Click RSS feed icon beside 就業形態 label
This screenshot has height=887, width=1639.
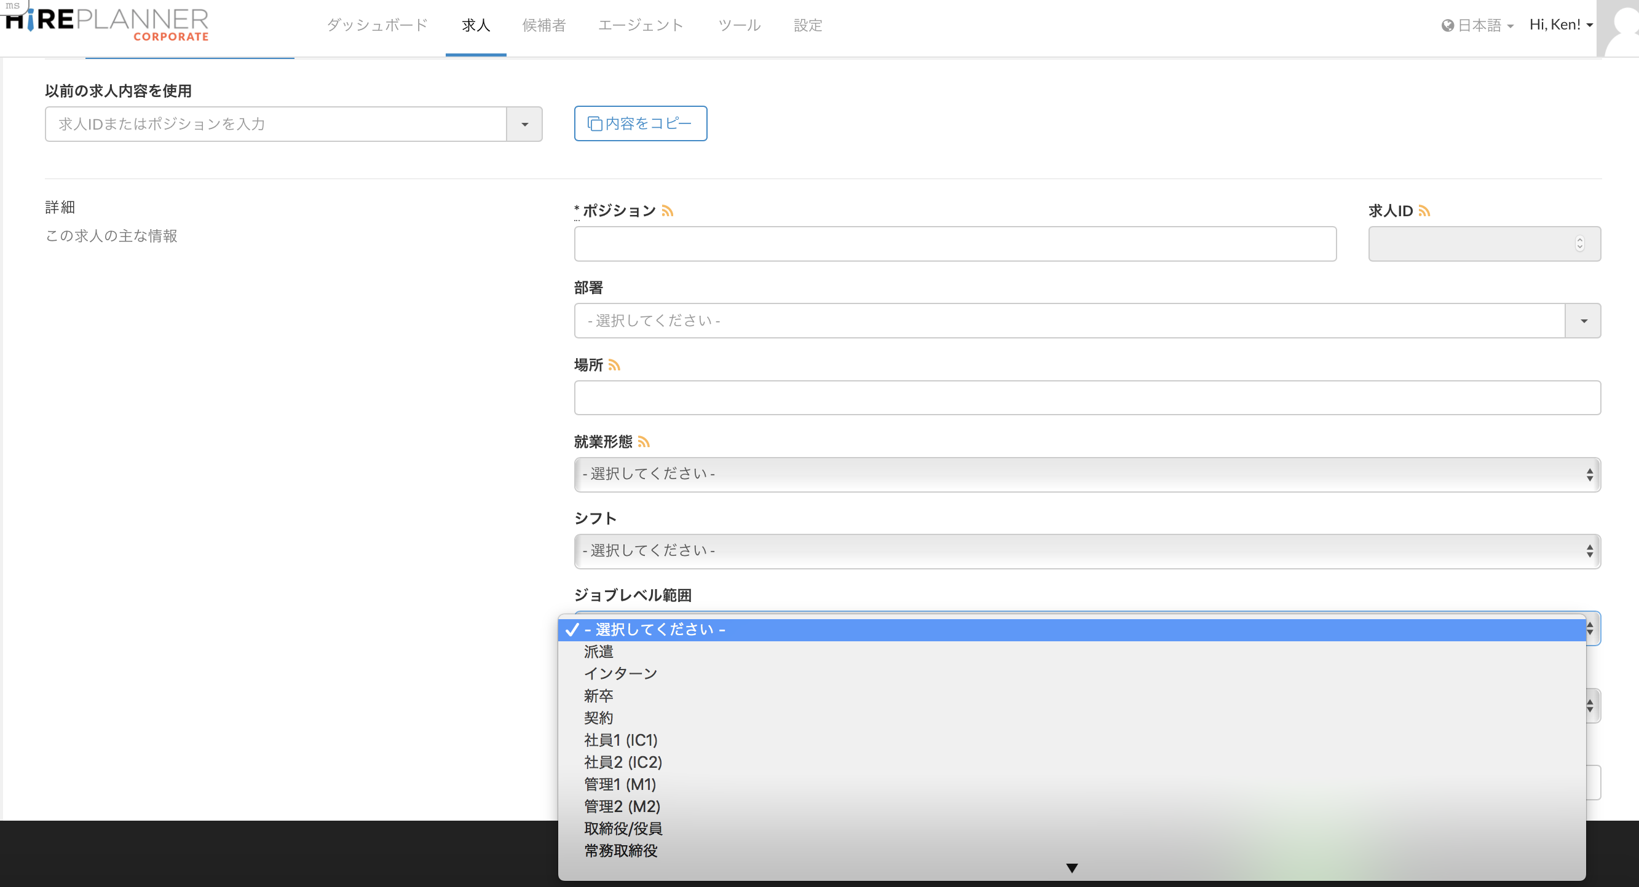coord(643,442)
